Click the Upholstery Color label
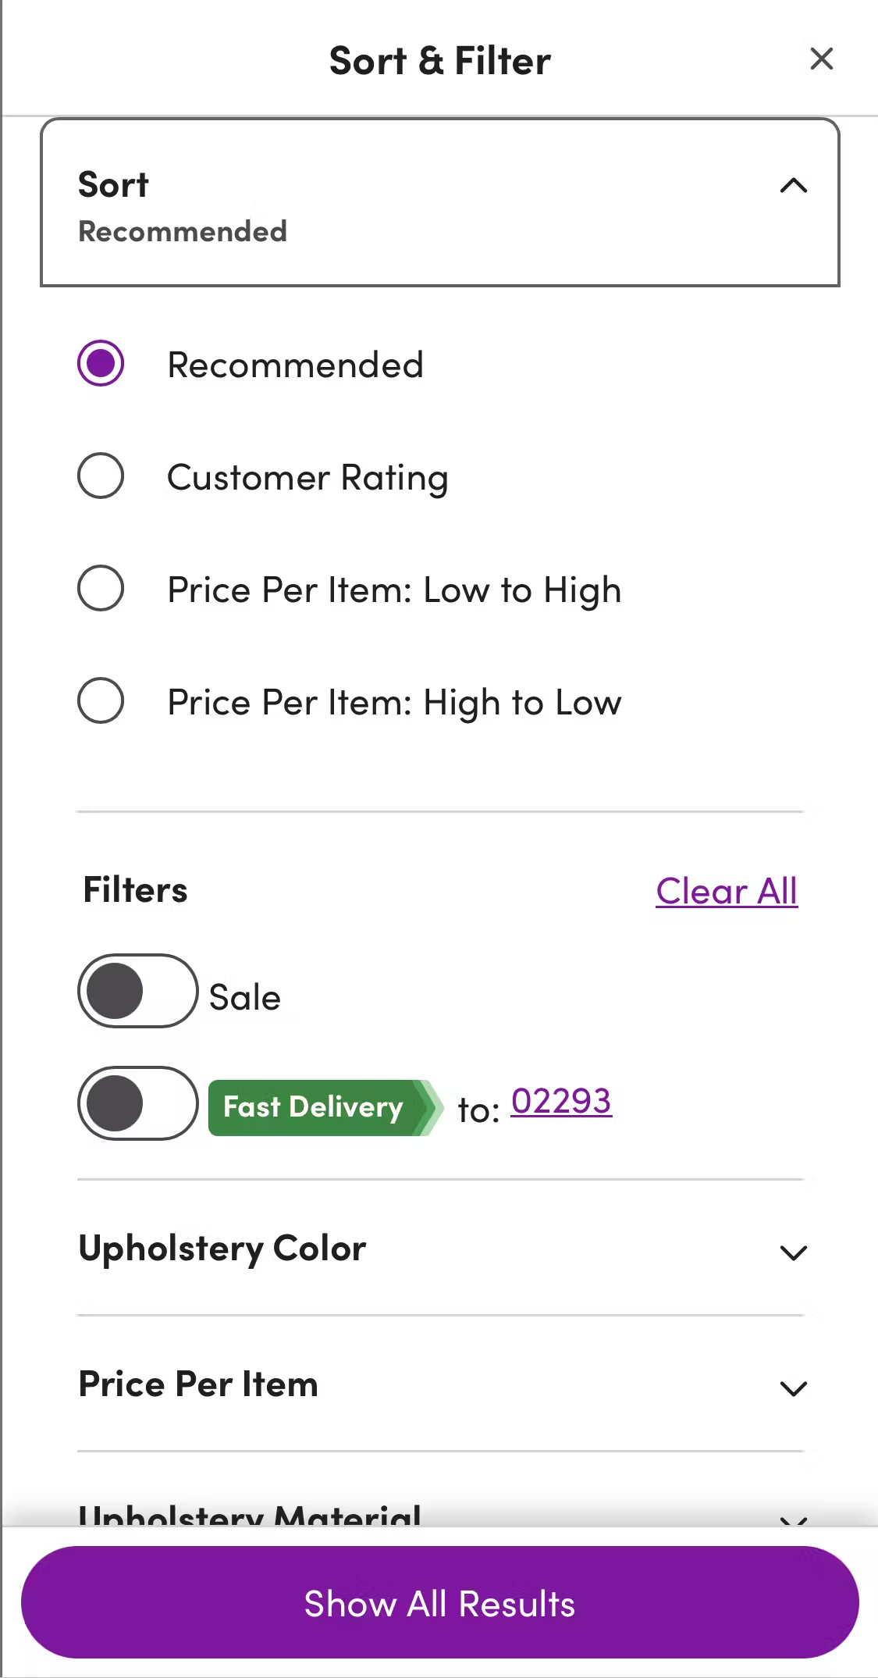The width and height of the screenshot is (878, 1678). pyautogui.click(x=221, y=1249)
